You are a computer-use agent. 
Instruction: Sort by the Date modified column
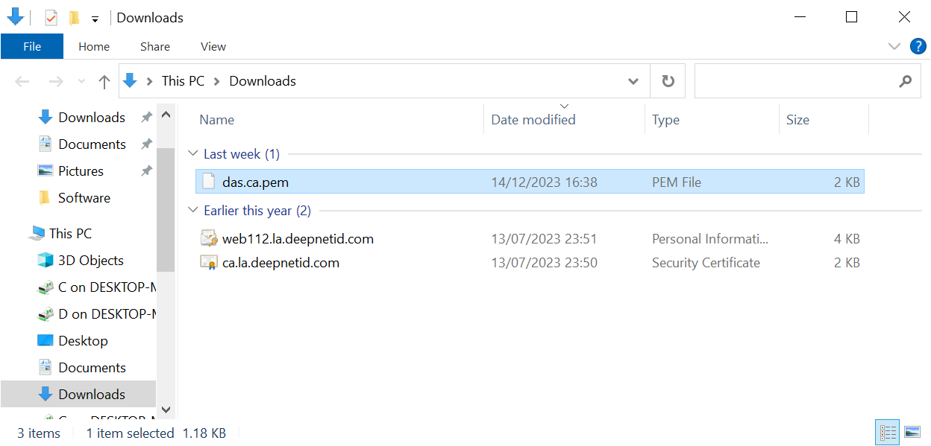tap(533, 120)
